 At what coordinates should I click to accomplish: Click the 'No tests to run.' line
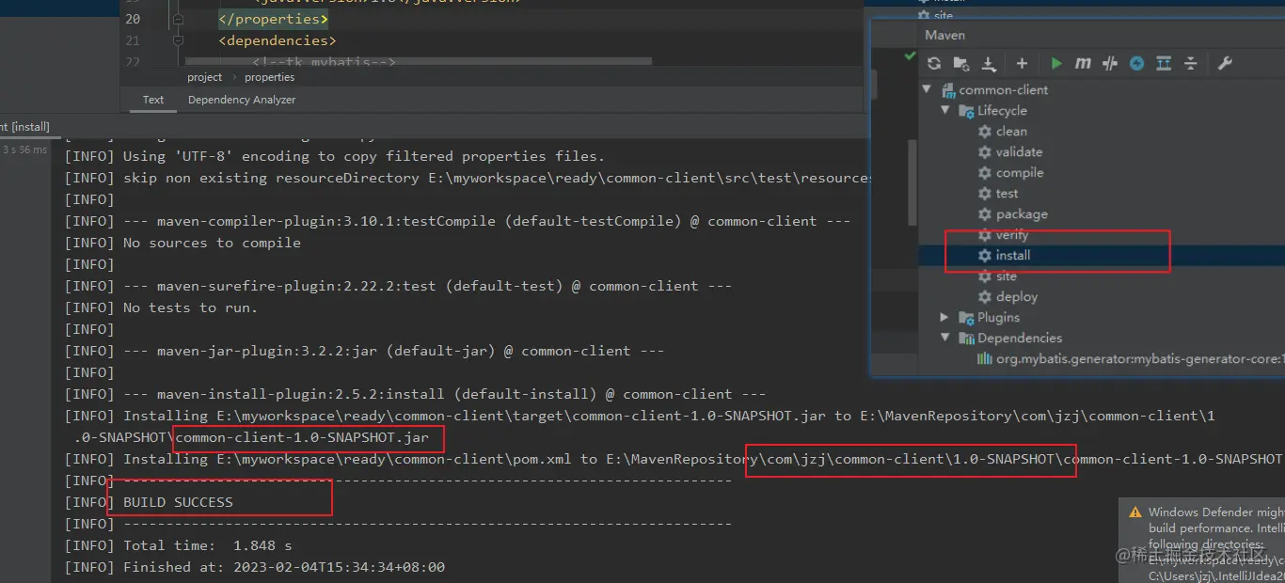161,307
